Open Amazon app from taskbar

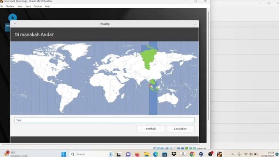(183, 154)
